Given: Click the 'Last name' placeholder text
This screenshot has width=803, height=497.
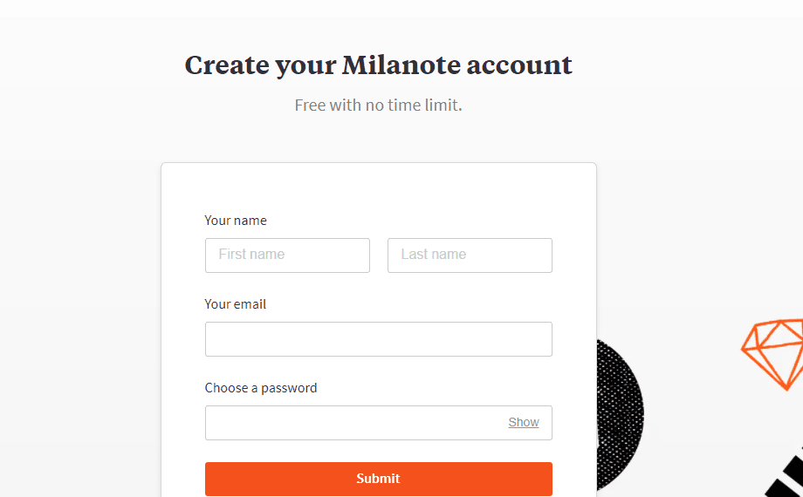Looking at the screenshot, I should tap(433, 255).
